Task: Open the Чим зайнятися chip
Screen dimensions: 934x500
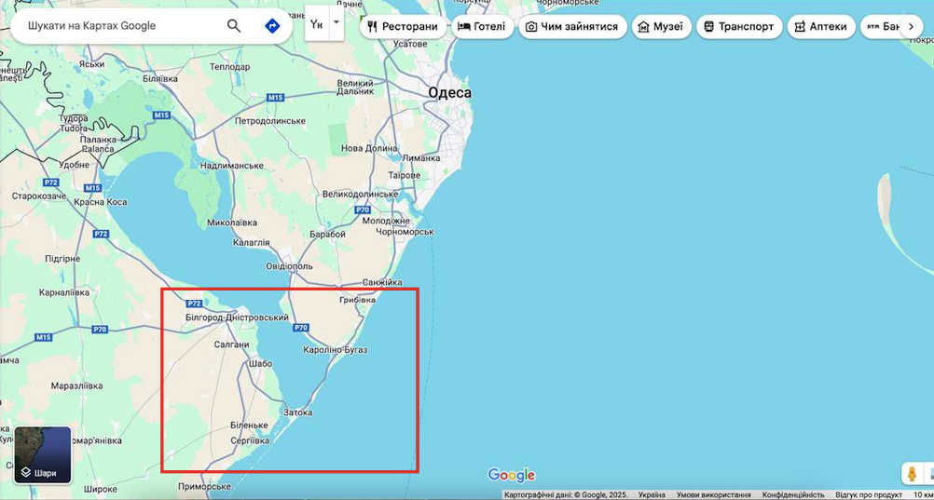Action: pyautogui.click(x=571, y=27)
